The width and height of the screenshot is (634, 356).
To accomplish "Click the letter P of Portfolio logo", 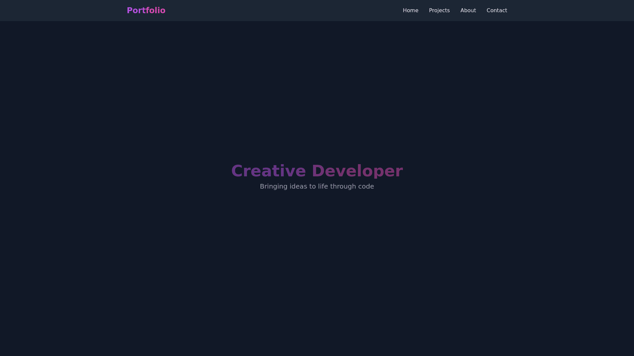I will (129, 11).
